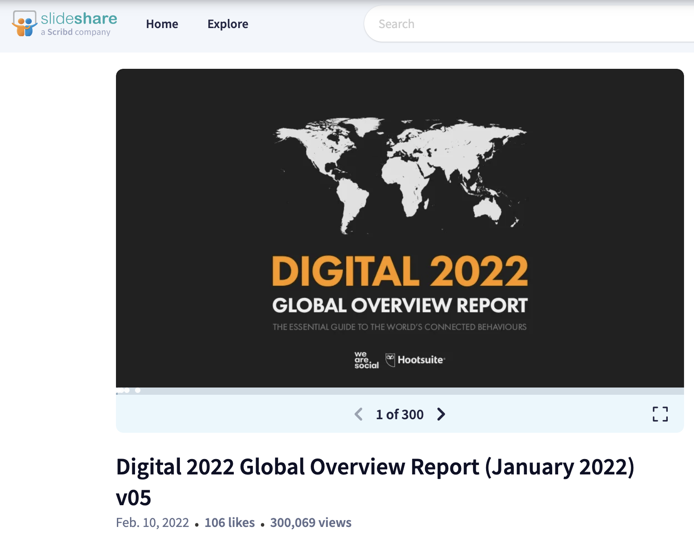
Task: Click the slideshare wordmark text
Action: coord(79,19)
